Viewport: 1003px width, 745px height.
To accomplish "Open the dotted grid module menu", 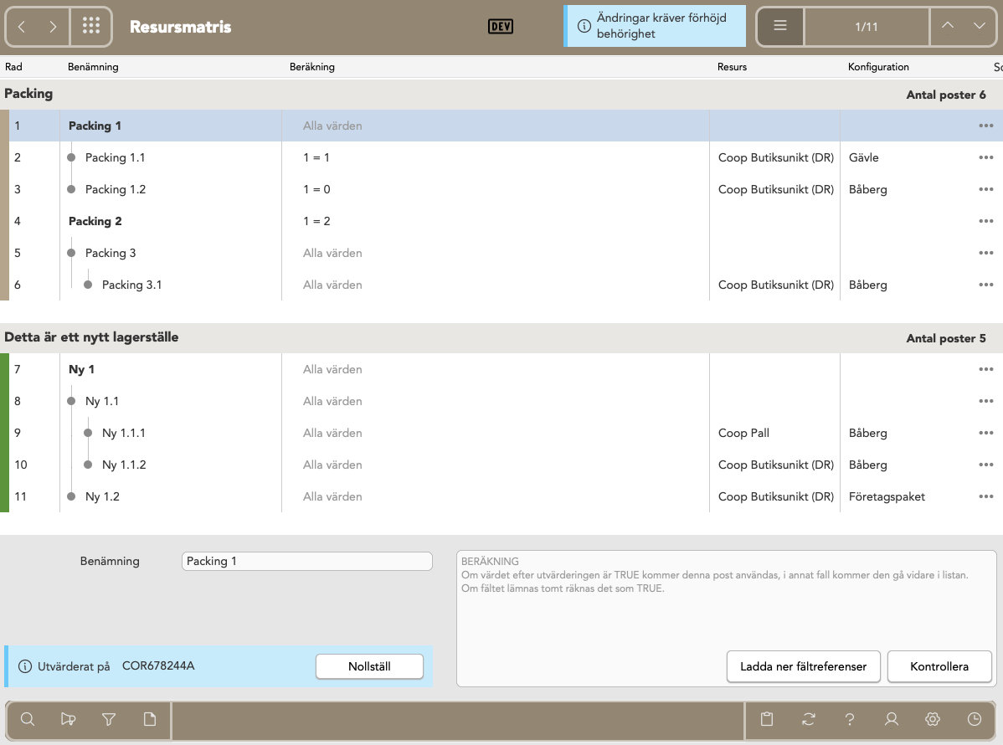I will tap(91, 26).
